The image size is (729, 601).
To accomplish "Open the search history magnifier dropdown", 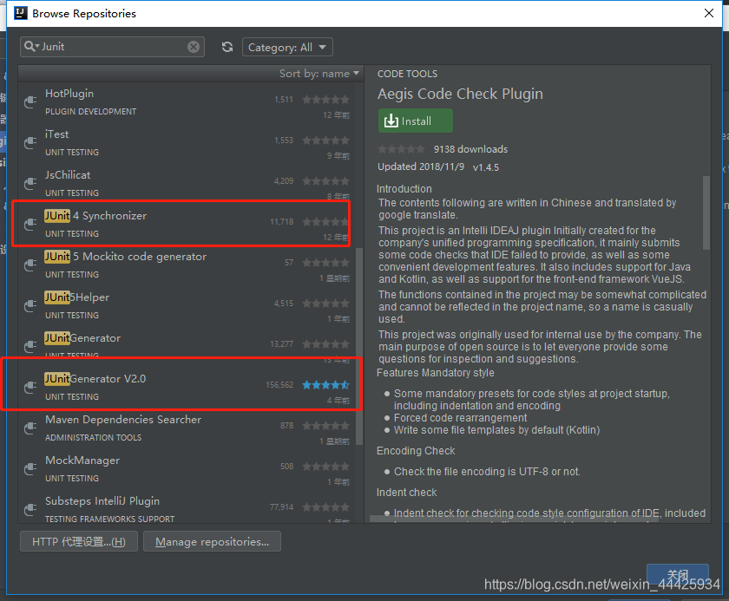I will [x=31, y=47].
